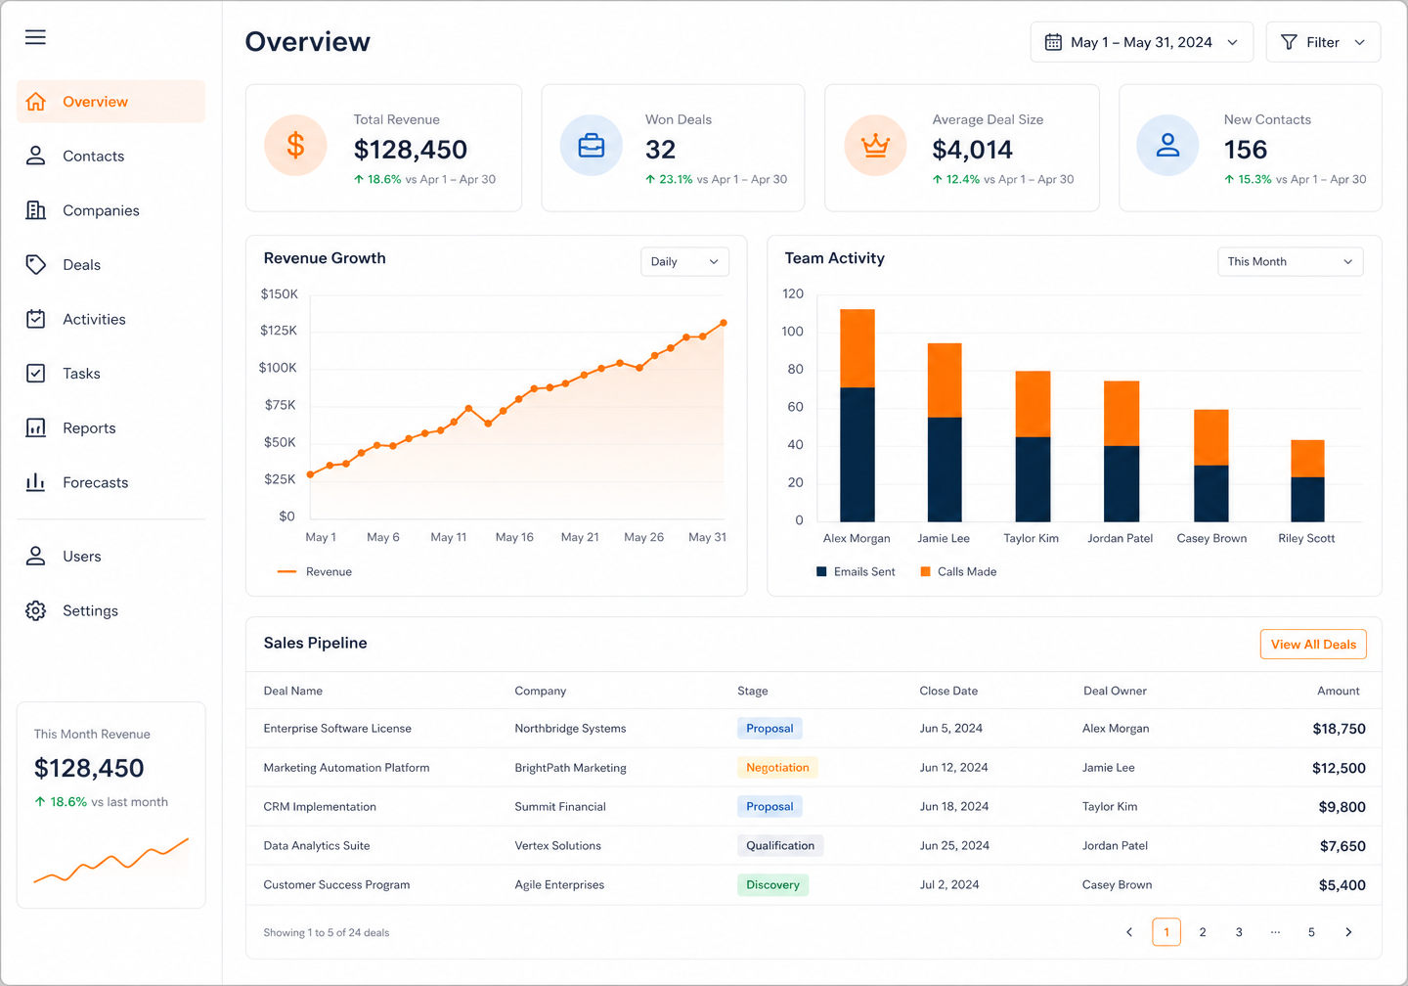The height and width of the screenshot is (986, 1408).
Task: Click the pagination ellipsis
Action: tap(1275, 932)
